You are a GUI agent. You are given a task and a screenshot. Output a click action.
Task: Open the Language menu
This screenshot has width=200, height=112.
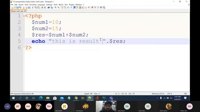(x=41, y=5)
